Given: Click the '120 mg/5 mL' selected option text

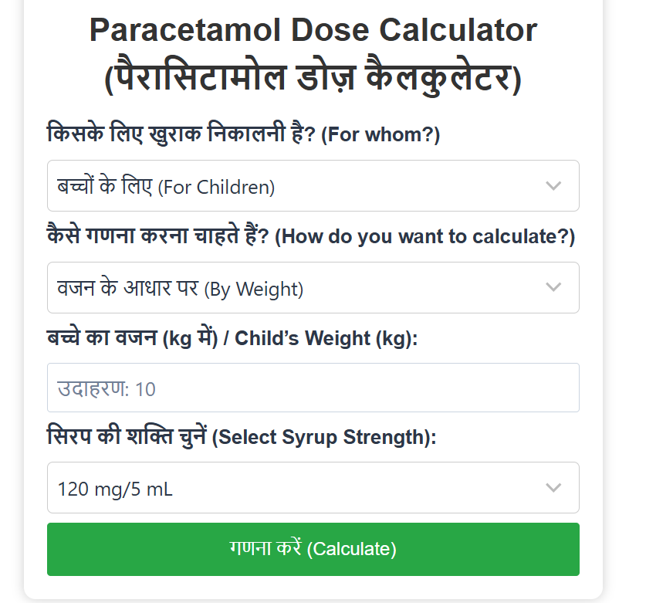Looking at the screenshot, I should pyautogui.click(x=115, y=489).
